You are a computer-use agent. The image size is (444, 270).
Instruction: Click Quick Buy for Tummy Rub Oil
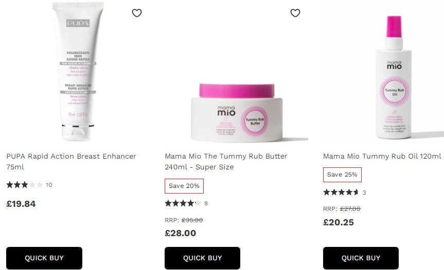361,258
